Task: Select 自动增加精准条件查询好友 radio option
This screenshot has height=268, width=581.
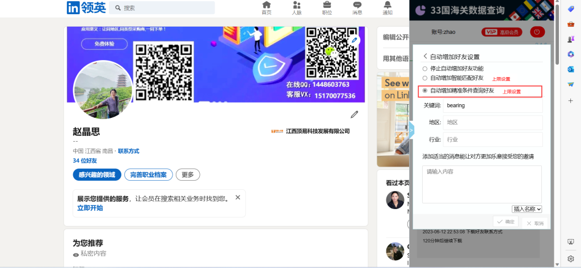Action: pyautogui.click(x=425, y=91)
